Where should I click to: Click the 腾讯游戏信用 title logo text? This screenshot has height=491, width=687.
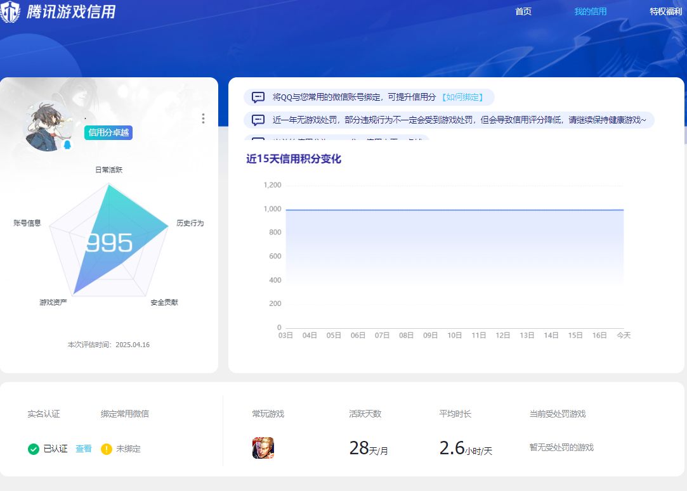71,12
